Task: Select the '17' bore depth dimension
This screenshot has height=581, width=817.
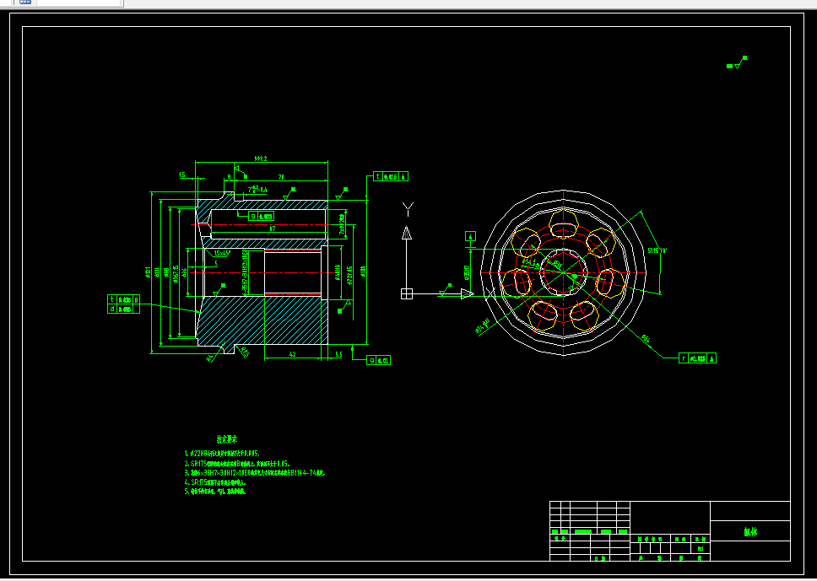Action: coord(273,229)
